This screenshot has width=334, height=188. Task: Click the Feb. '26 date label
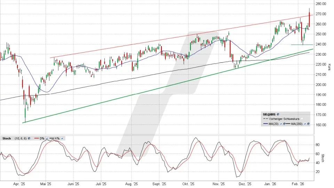tap(298, 184)
